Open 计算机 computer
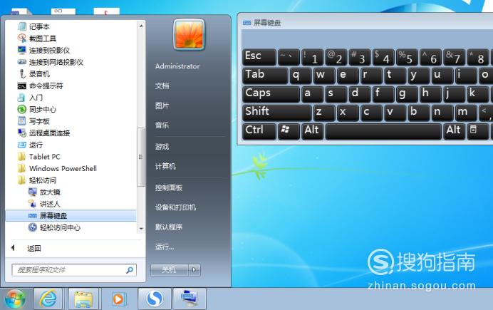 click(165, 166)
